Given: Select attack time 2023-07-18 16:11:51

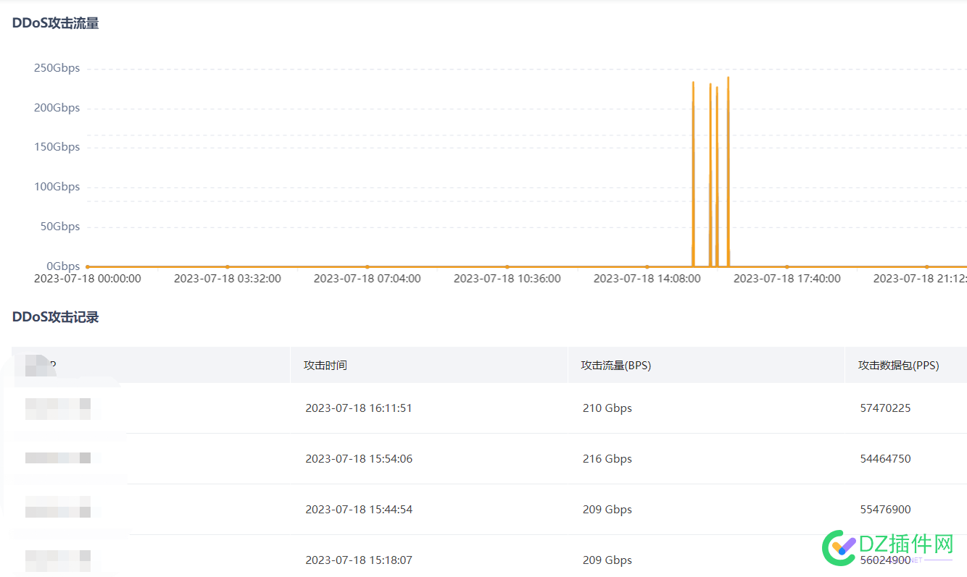Looking at the screenshot, I should 359,408.
